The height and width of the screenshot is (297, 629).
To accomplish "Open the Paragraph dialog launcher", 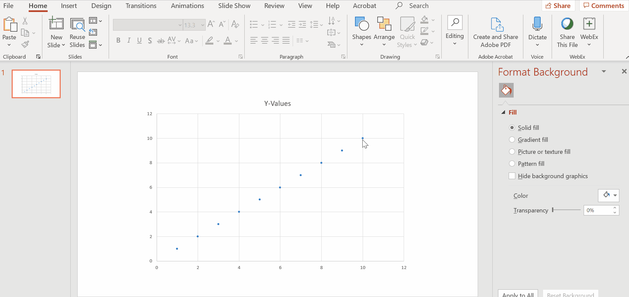I will (x=343, y=57).
